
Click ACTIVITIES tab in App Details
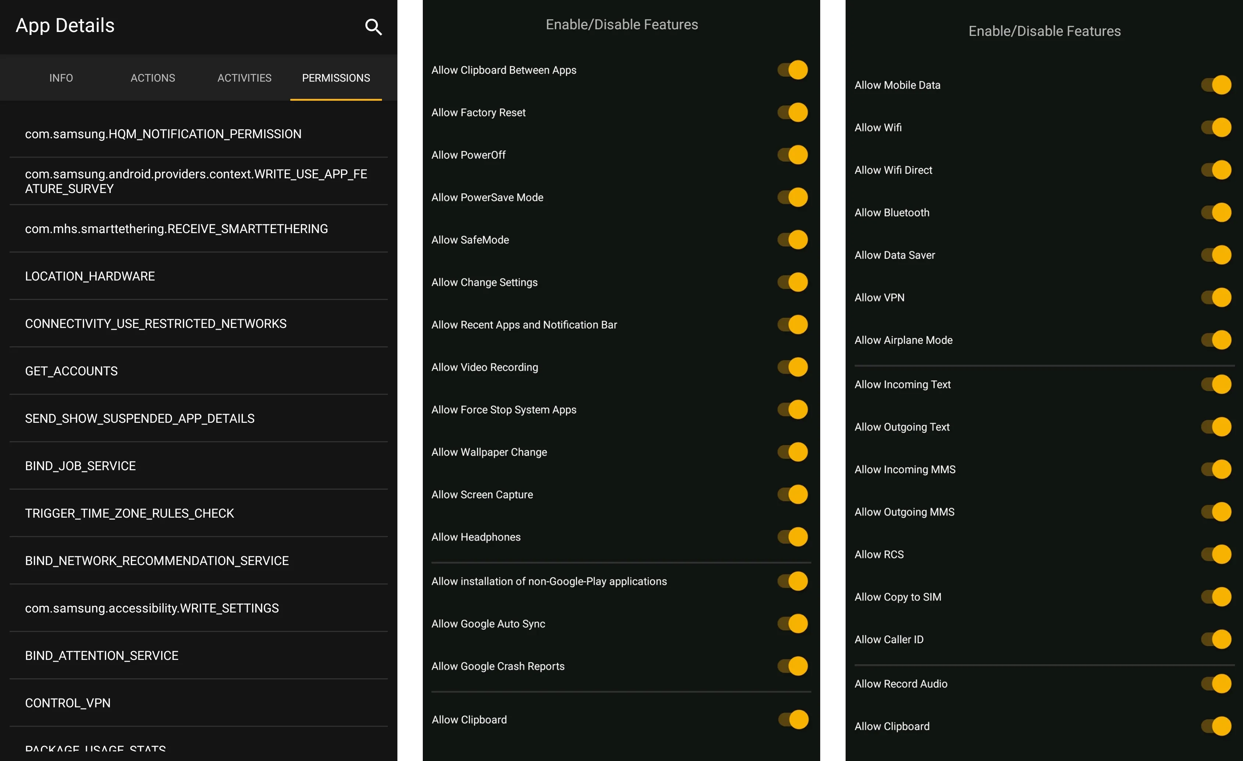(x=244, y=78)
